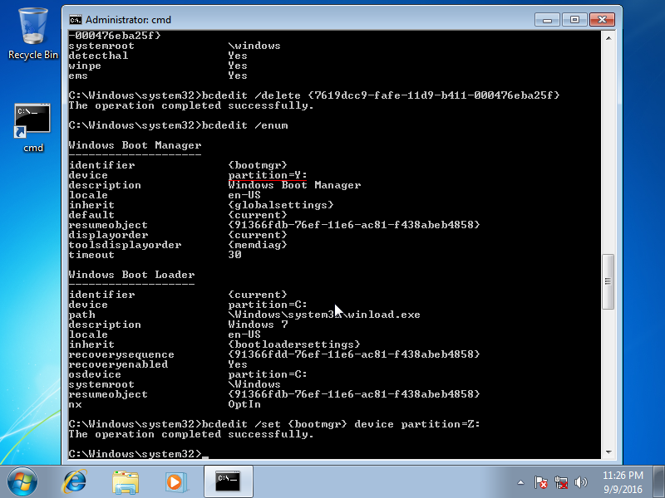Viewport: 665px width, 498px height.
Task: Open the clock showing 11:26 PM
Action: click(623, 475)
